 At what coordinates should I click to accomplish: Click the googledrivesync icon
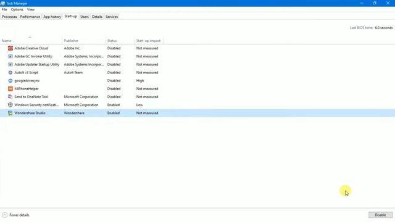tap(10, 81)
